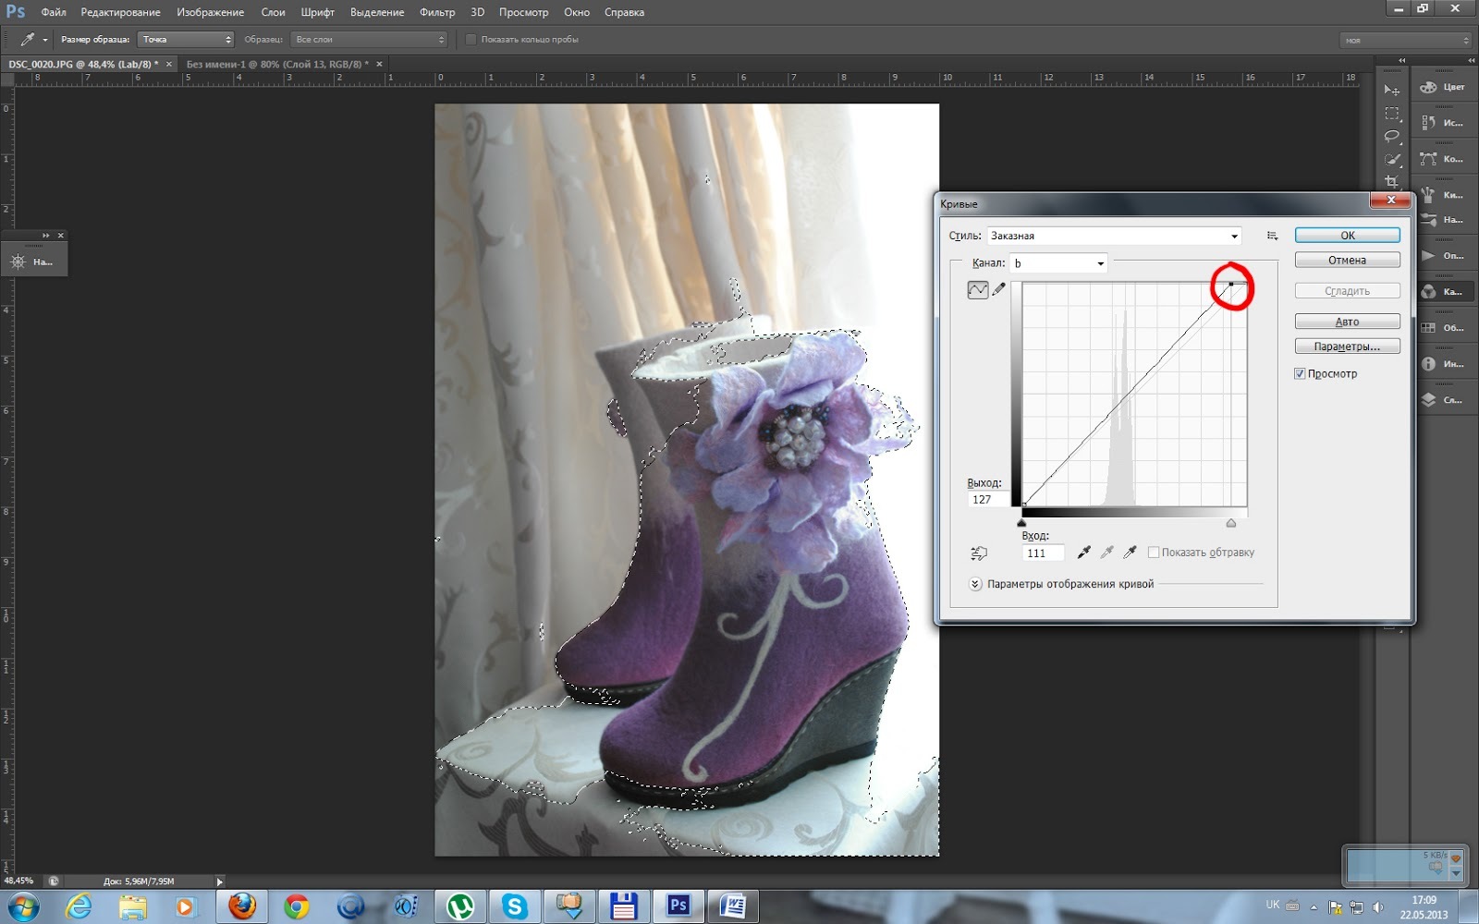
Task: Select the Rectangular Marquee tool
Action: (x=1391, y=113)
